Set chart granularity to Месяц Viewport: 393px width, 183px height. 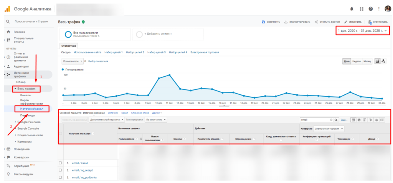click(367, 61)
